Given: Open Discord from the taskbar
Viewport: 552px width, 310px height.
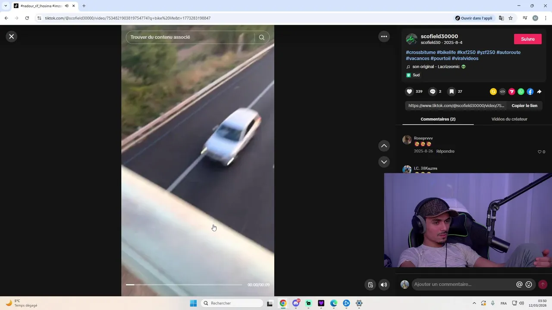Looking at the screenshot, I should tap(296, 303).
